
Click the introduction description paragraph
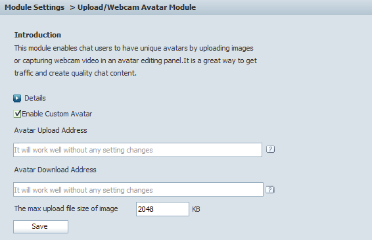(x=135, y=60)
